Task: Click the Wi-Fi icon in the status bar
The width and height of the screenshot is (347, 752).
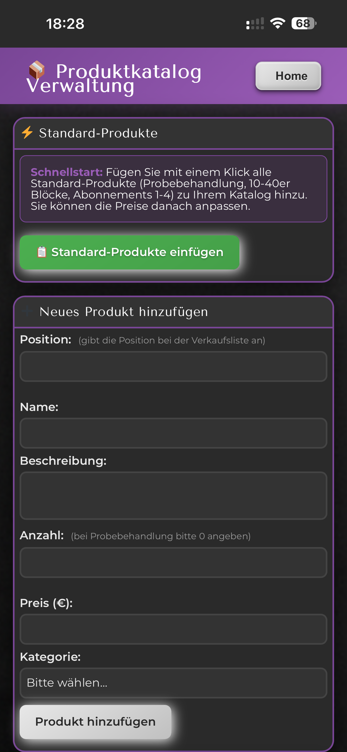Action: coord(277,24)
